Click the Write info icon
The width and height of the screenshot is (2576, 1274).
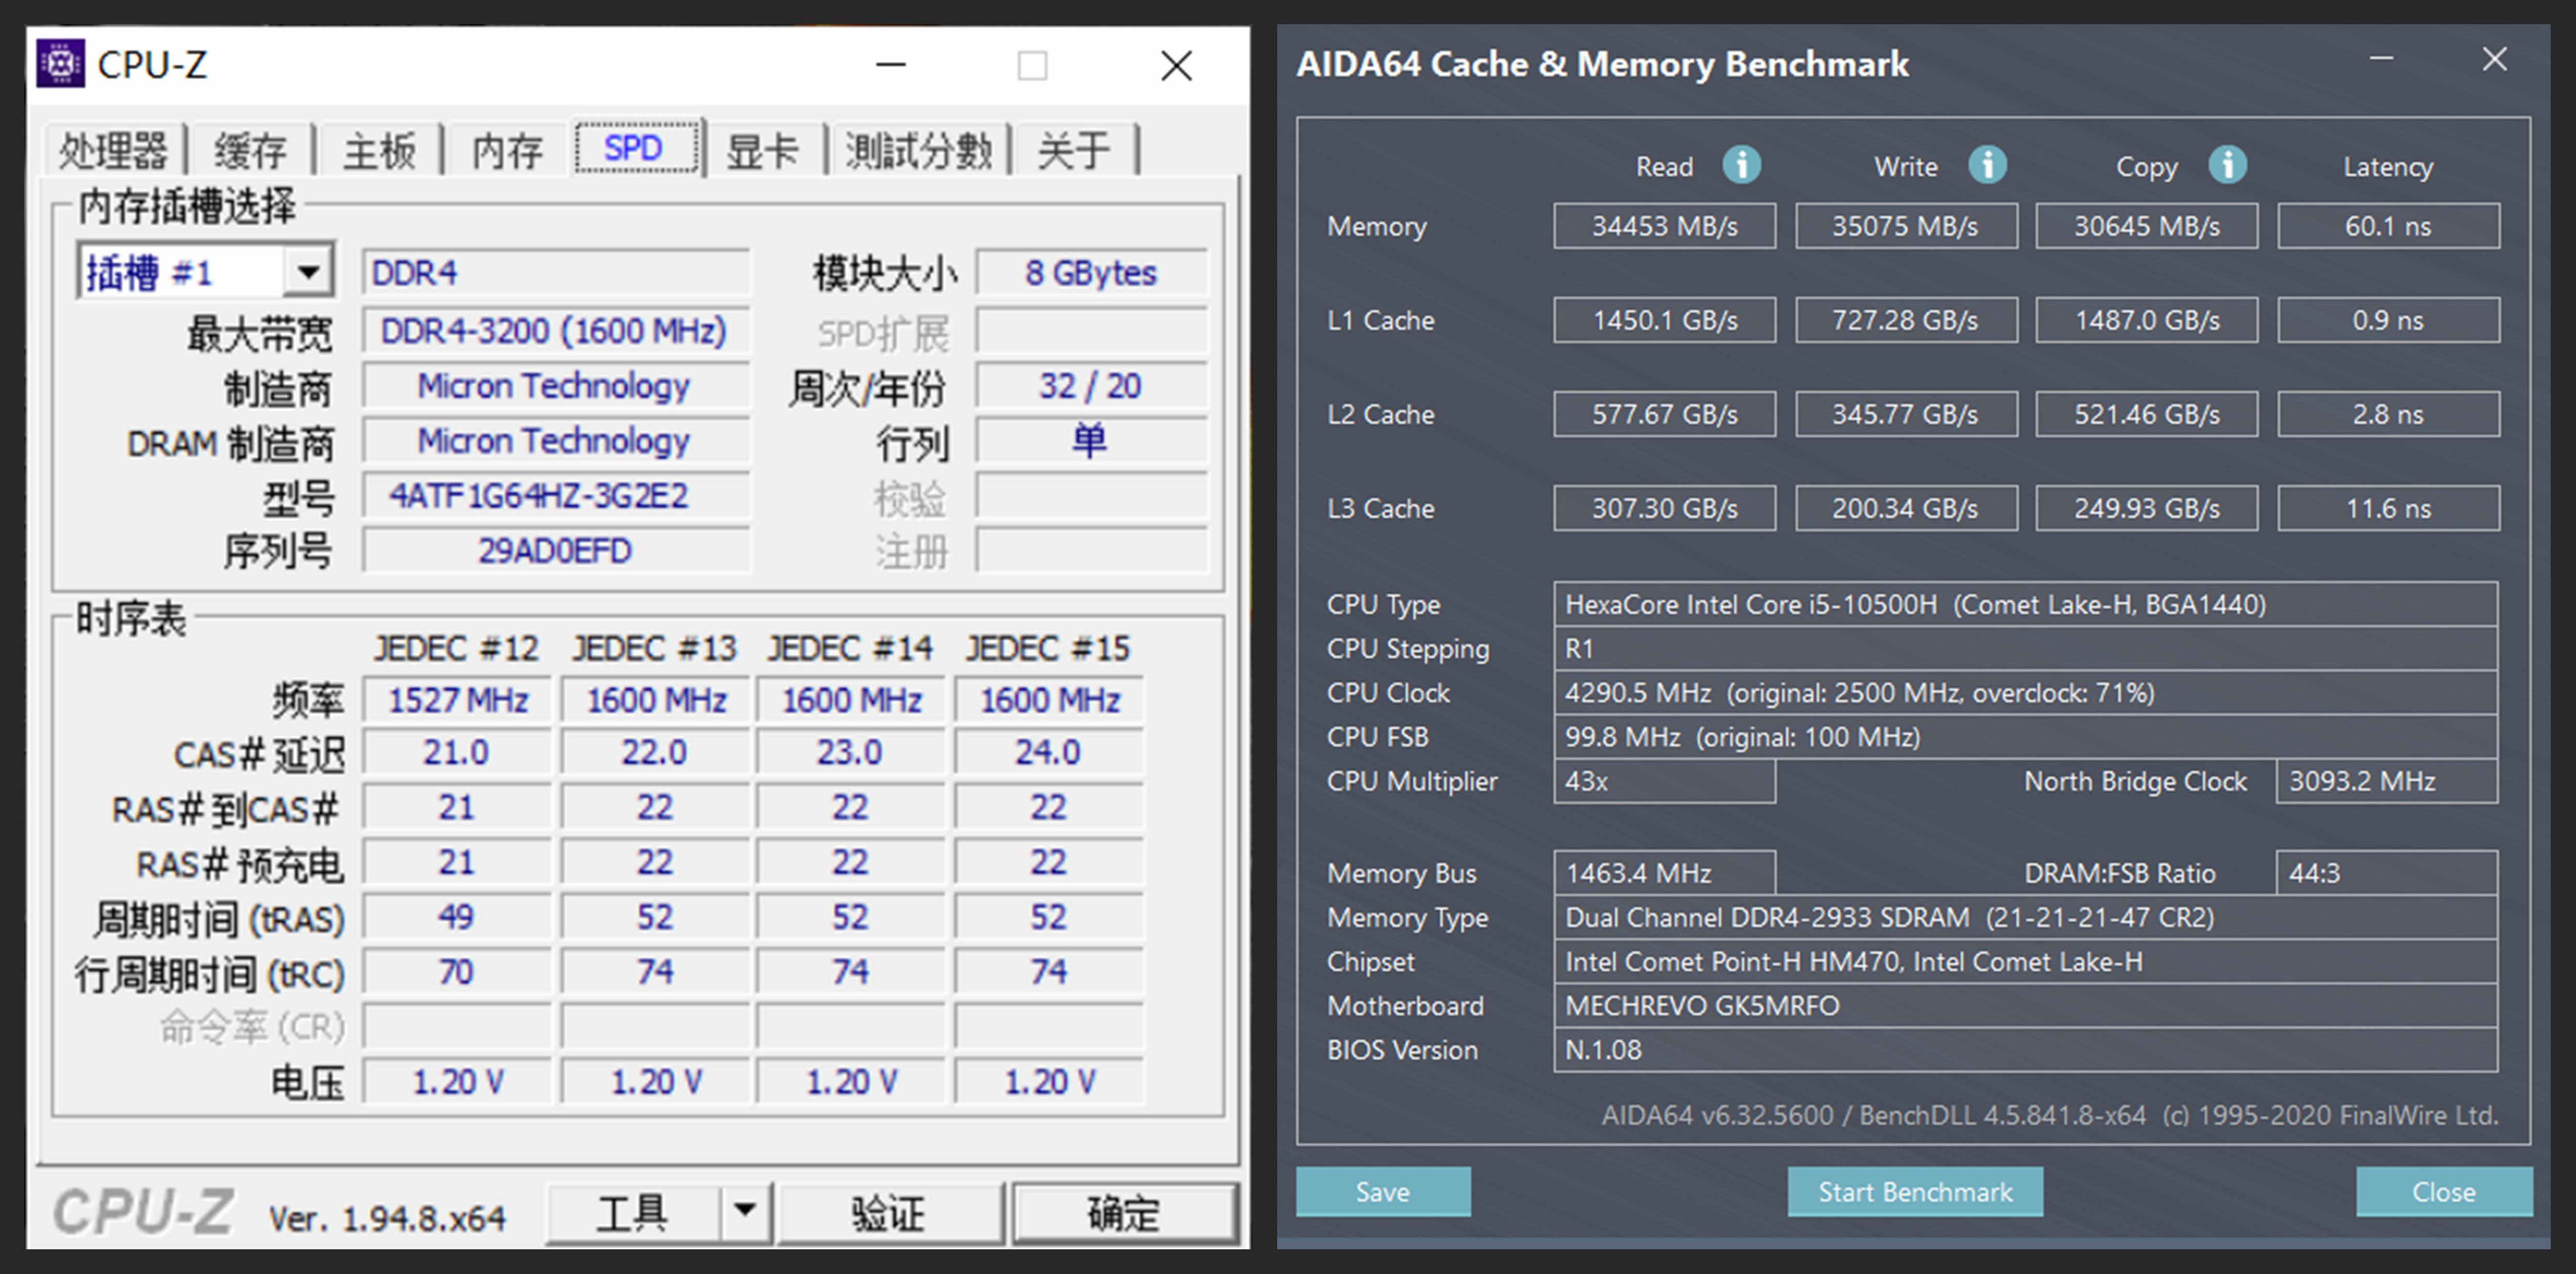point(1987,165)
